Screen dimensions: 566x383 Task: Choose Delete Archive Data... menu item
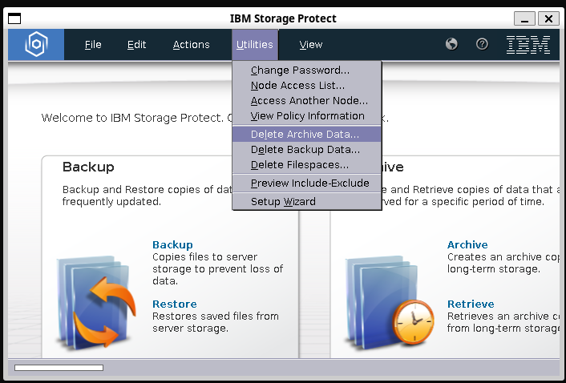307,134
